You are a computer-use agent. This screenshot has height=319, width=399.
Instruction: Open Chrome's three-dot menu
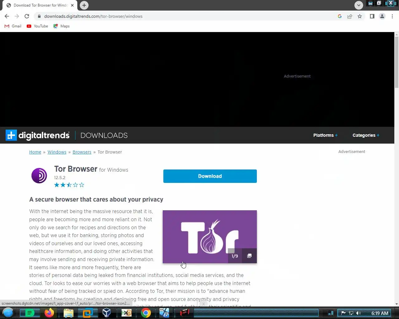392,16
